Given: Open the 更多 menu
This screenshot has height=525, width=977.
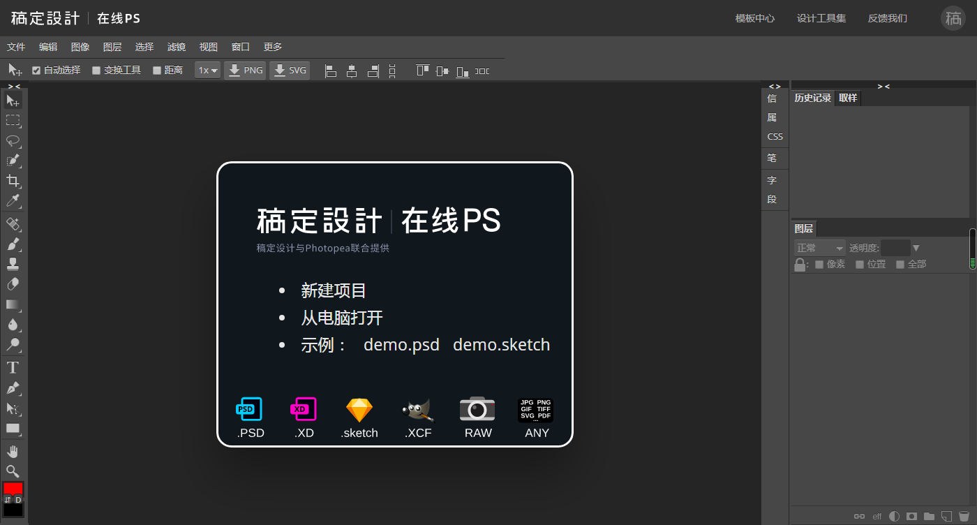Looking at the screenshot, I should click(x=273, y=47).
